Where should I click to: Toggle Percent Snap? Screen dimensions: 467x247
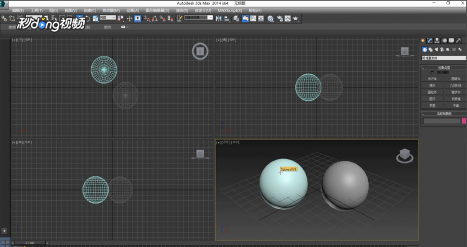click(x=162, y=18)
